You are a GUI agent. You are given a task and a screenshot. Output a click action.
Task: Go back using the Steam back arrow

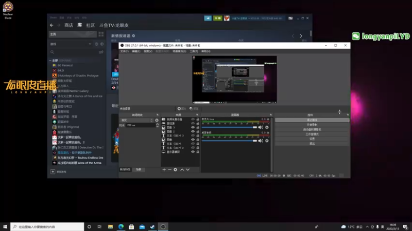point(52,25)
